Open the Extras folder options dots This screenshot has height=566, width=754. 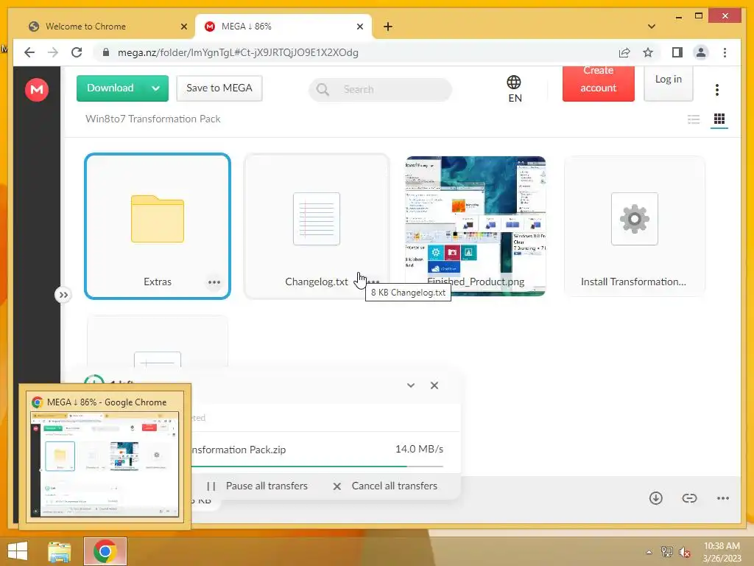point(214,282)
